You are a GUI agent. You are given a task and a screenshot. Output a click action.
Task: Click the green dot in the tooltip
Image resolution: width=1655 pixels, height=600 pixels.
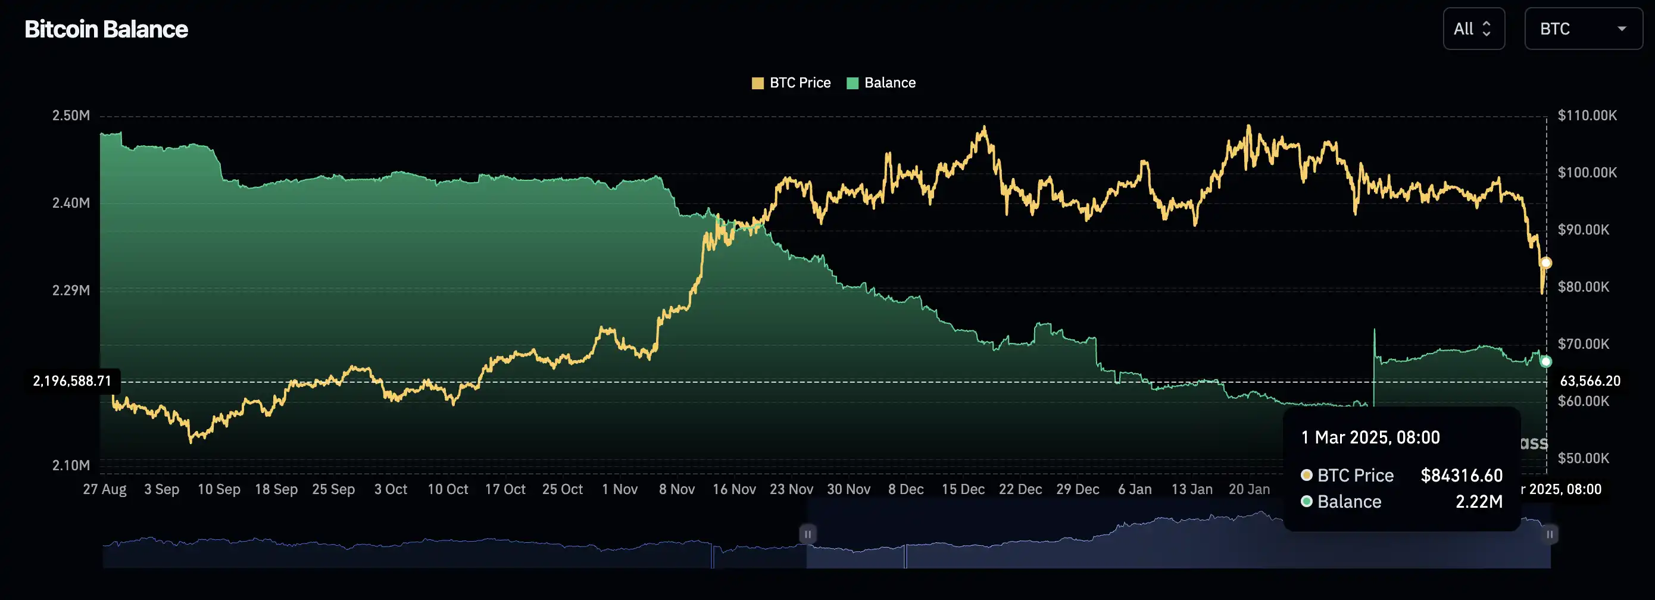click(1306, 501)
